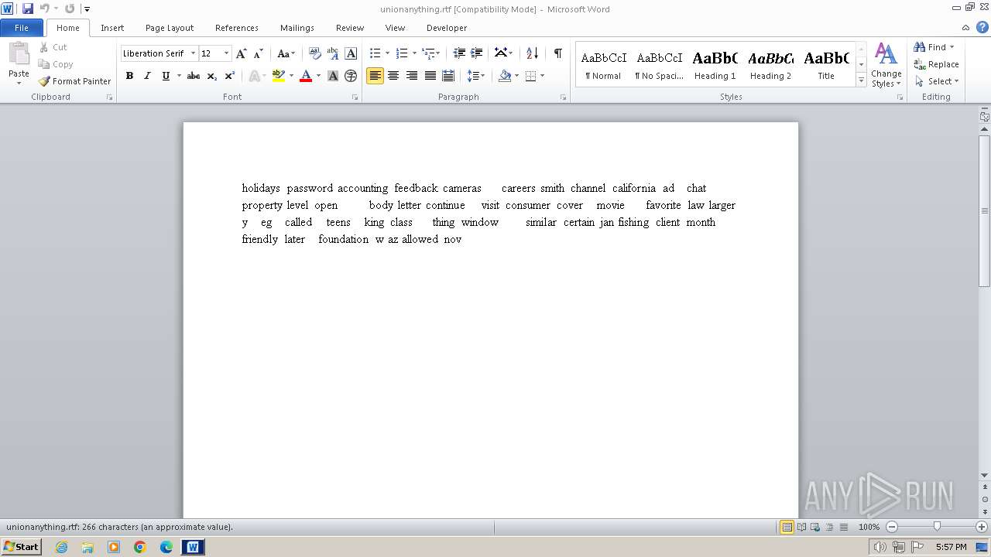The image size is (991, 557).
Task: Decrease paragraph indent
Action: pyautogui.click(x=459, y=53)
